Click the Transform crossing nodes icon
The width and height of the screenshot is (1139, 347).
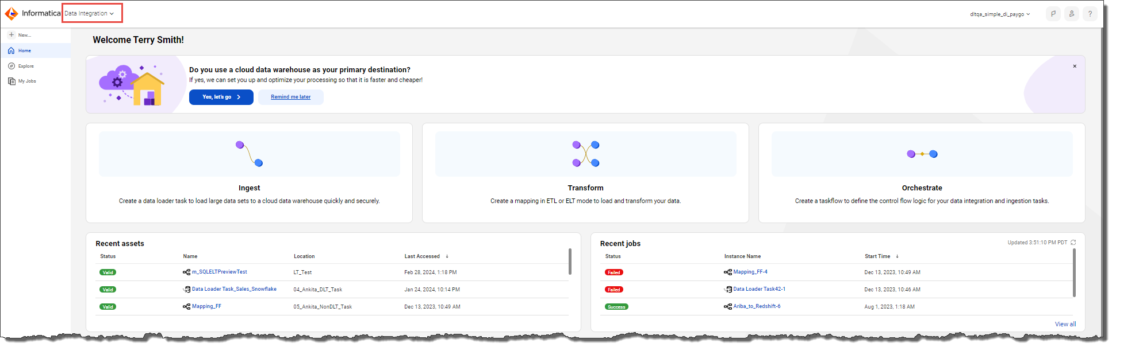586,154
